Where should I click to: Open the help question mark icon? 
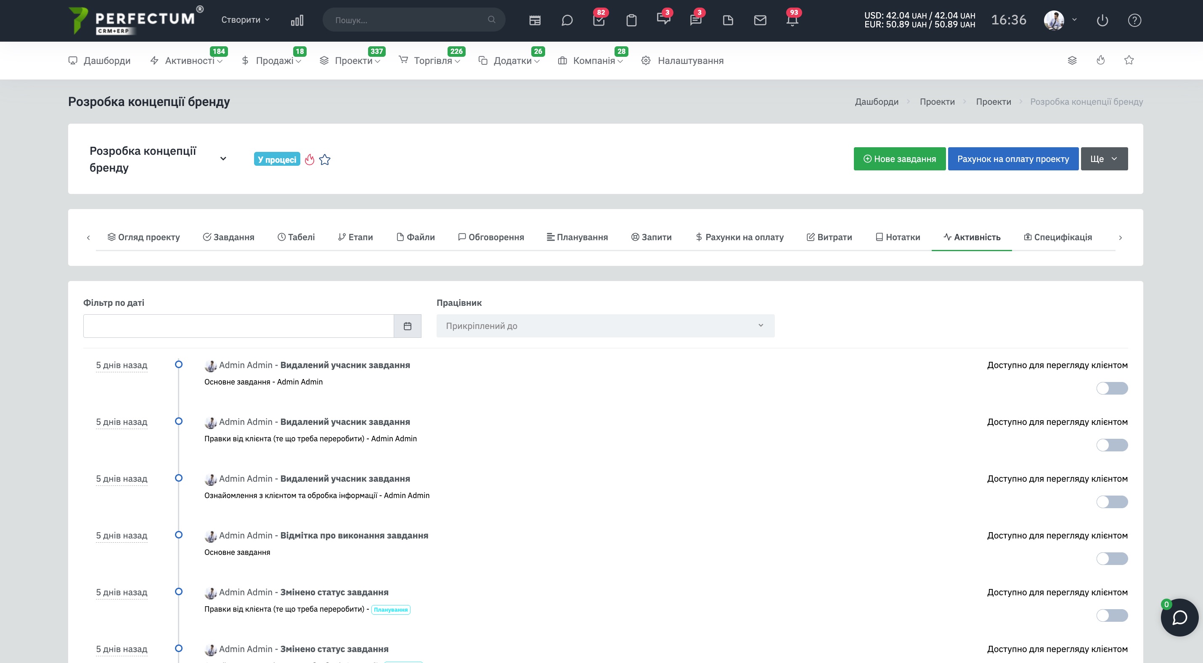point(1135,20)
